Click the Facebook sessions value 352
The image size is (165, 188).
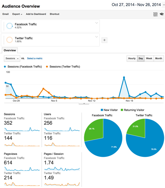coord(8,123)
